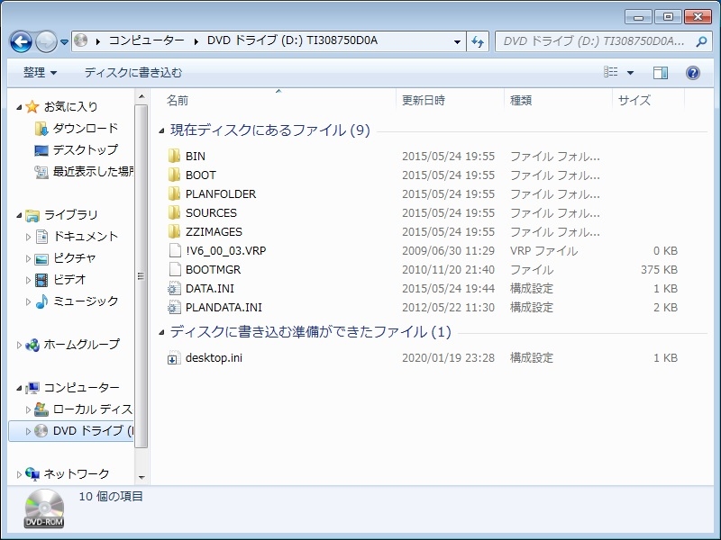The height and width of the screenshot is (540, 721).
Task: Select the BOOTMGR file icon
Action: (x=175, y=269)
